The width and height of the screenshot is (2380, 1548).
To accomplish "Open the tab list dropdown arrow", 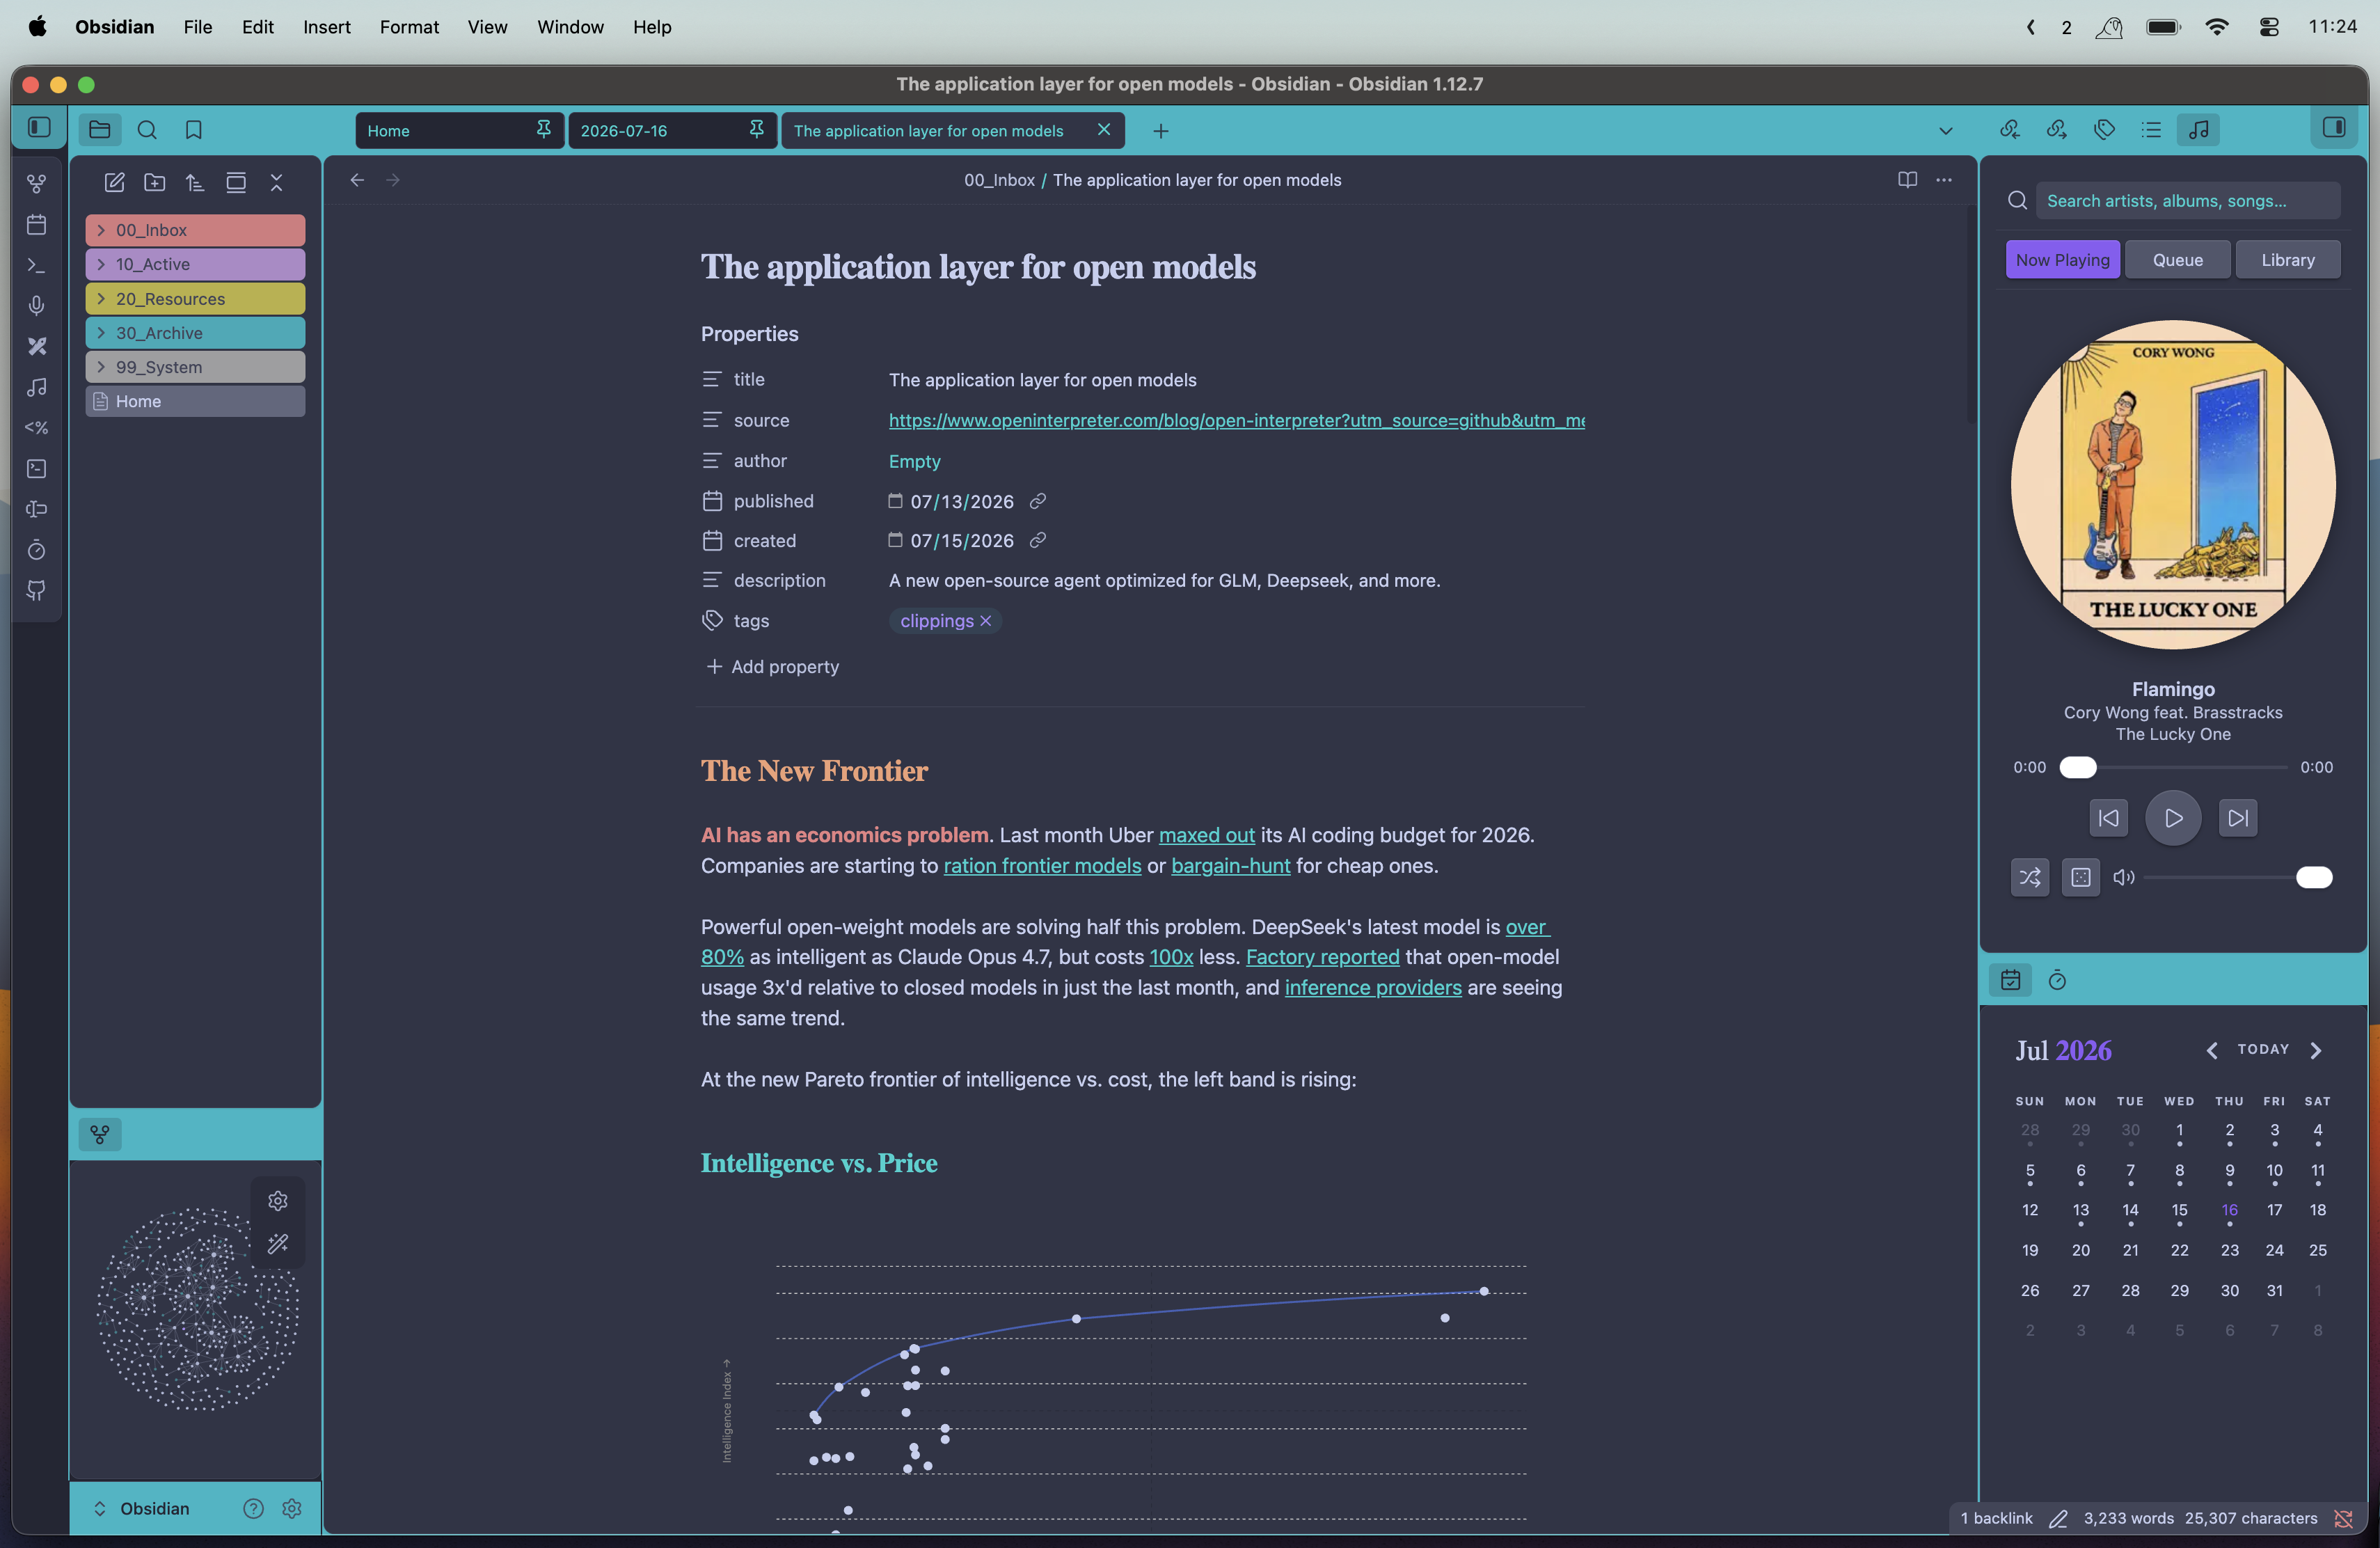I will tap(1946, 131).
